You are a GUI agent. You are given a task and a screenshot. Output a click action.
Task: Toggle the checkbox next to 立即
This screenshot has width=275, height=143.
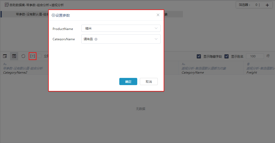tap(39, 56)
